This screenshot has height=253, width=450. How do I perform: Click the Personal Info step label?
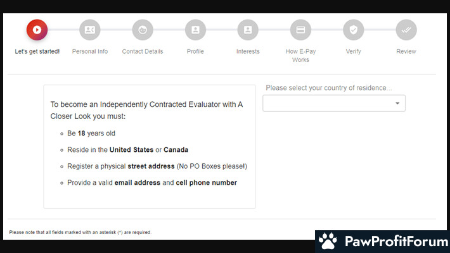tap(90, 52)
